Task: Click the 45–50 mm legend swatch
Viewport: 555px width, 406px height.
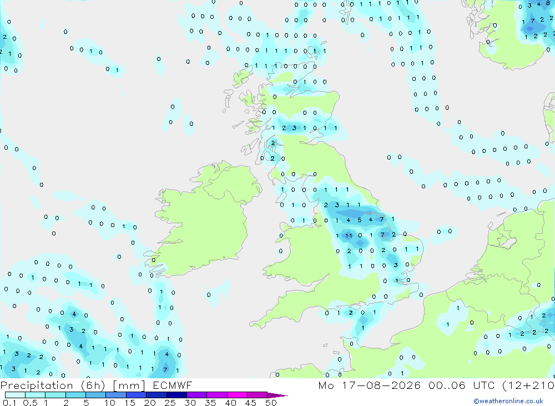Action: tap(258, 395)
